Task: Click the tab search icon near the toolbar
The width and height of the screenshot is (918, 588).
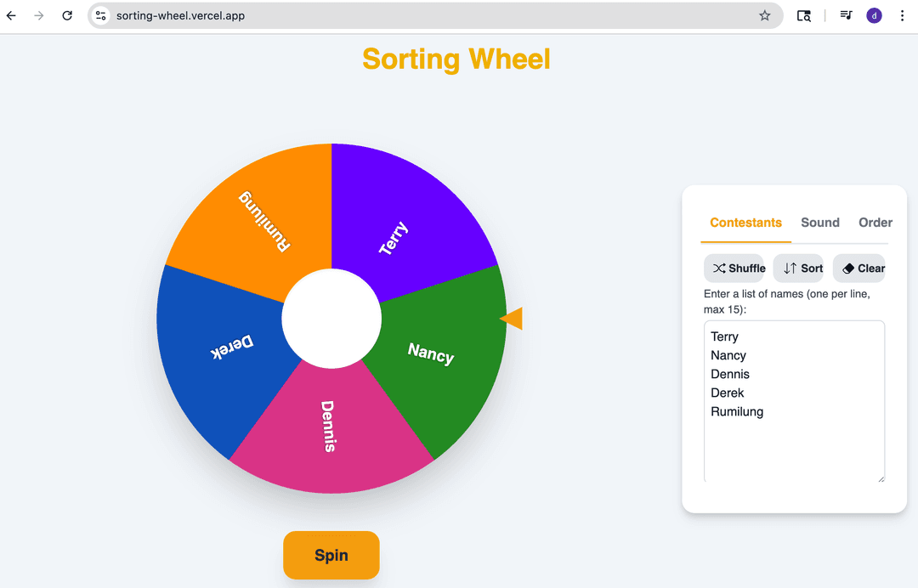Action: point(803,15)
